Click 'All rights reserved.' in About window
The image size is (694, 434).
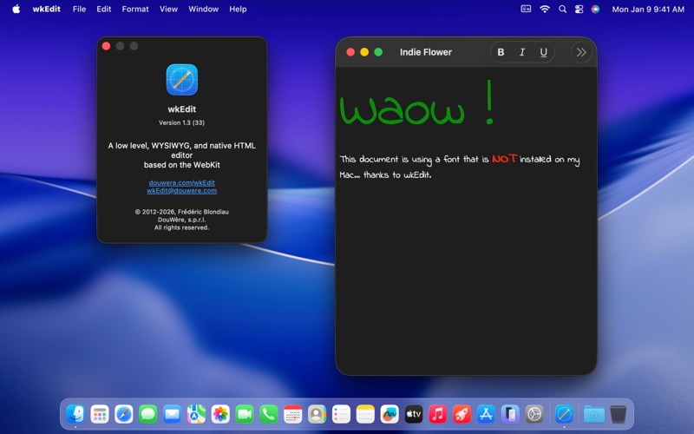click(182, 227)
